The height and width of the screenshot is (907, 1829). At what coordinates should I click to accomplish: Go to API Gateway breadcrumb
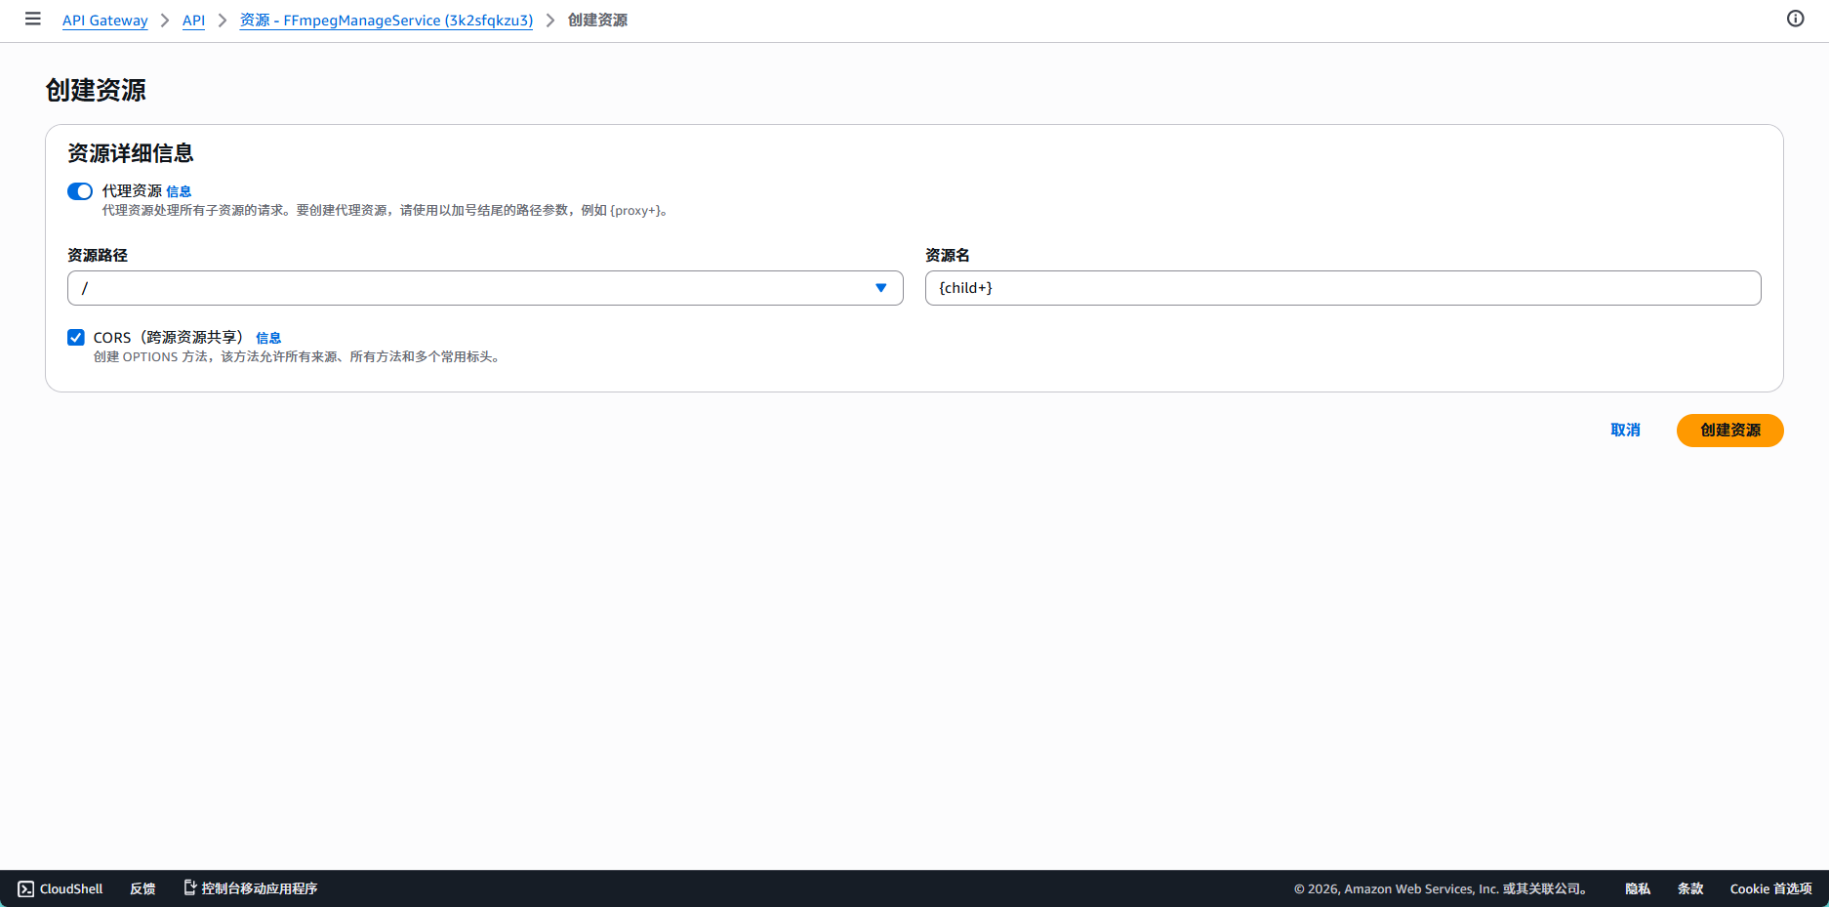(104, 21)
